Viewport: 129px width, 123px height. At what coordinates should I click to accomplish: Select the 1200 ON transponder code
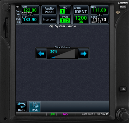pyautogui.click(x=81, y=19)
